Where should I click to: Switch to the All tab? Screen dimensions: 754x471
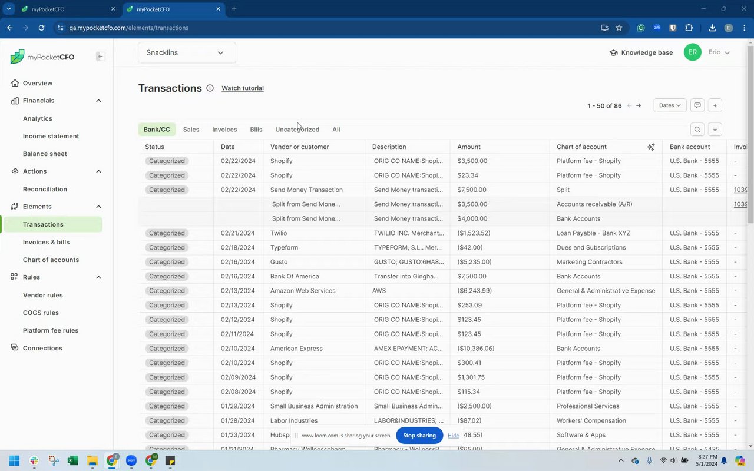pyautogui.click(x=336, y=130)
